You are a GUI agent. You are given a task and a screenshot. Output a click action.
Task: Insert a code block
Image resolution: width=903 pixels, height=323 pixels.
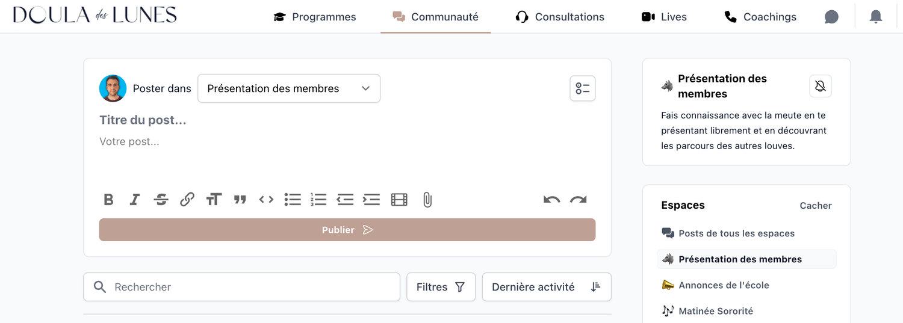(x=266, y=200)
